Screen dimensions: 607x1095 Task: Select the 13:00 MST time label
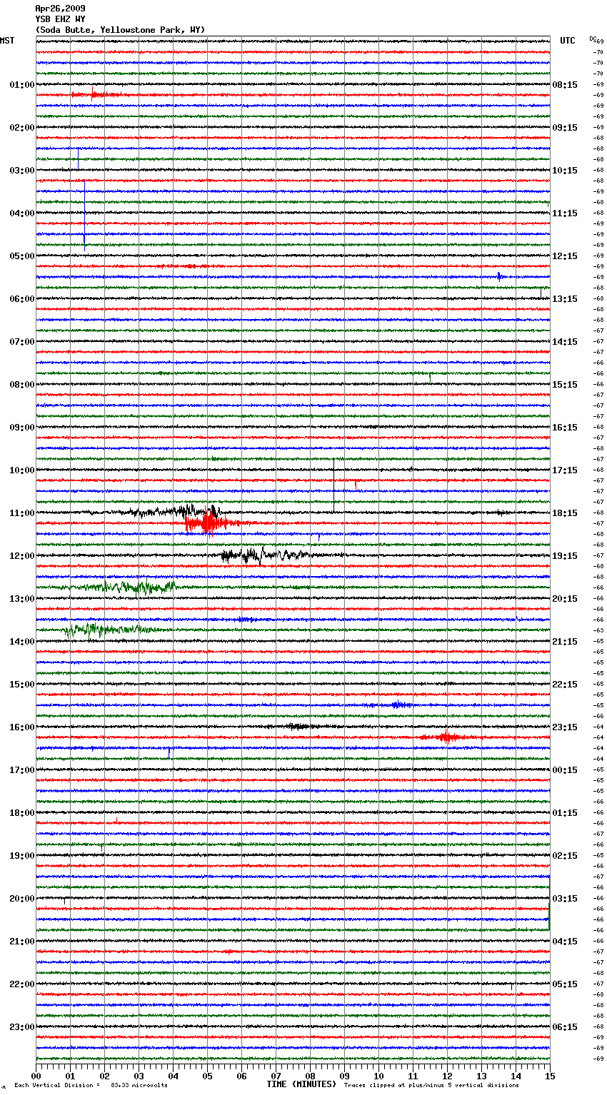click(22, 599)
